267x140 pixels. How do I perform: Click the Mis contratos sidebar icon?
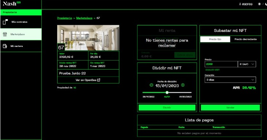pyautogui.click(x=5, y=22)
